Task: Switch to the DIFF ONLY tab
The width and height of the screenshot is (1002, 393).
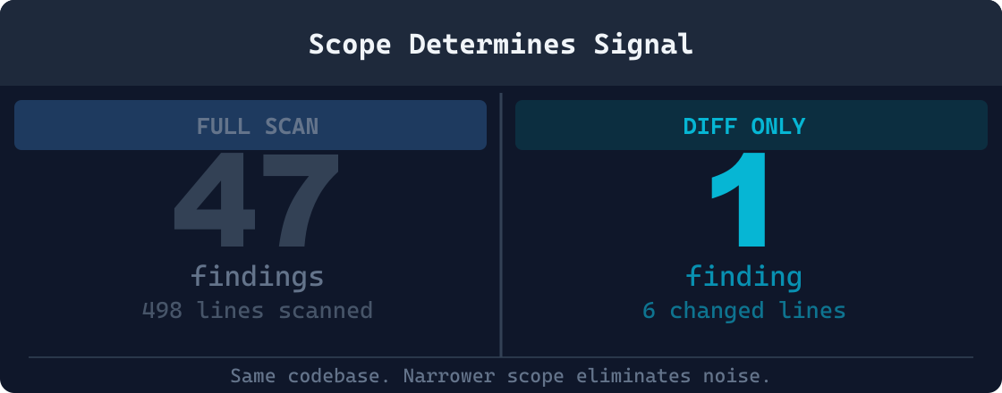Action: (751, 126)
